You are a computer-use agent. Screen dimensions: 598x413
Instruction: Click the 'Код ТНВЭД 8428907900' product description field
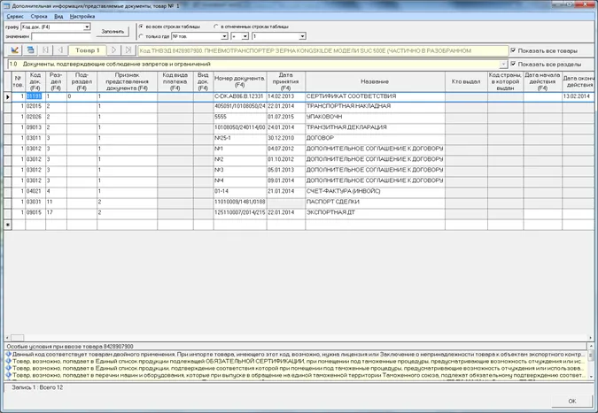coord(323,50)
